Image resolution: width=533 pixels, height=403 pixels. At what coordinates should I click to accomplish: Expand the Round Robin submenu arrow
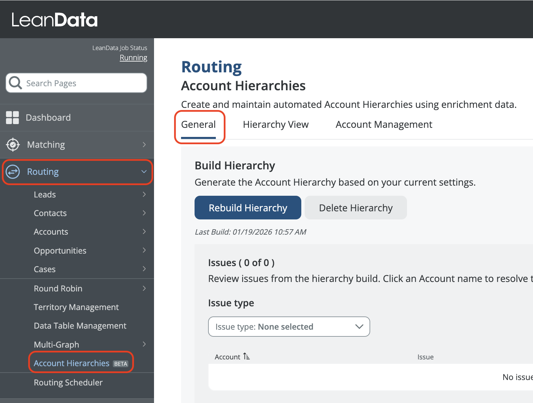tap(144, 288)
